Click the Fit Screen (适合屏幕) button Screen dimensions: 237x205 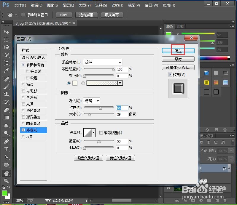pyautogui.click(x=86, y=15)
